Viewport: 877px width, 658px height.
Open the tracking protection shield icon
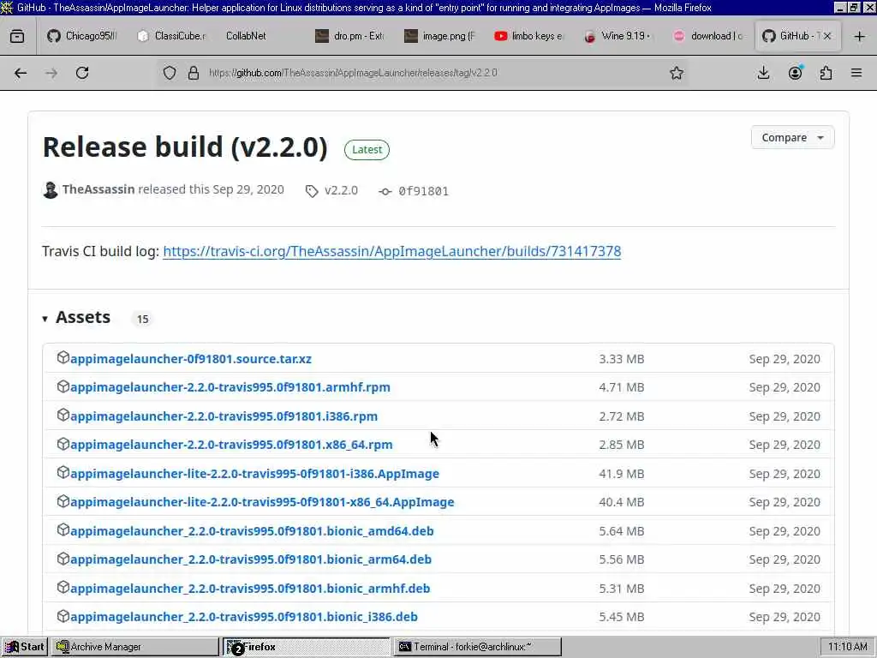point(170,73)
